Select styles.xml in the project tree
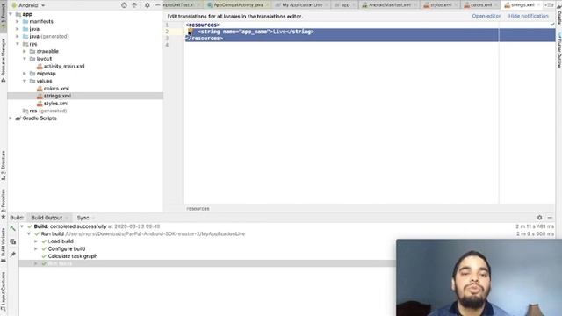 pos(55,104)
